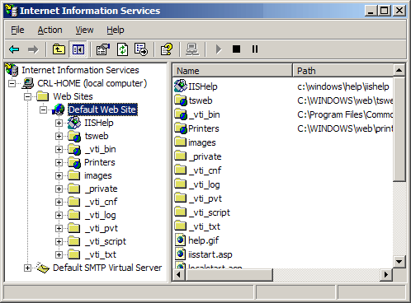Screen dimensions: 411x303
Task: Click Printers virtual directory icon in tree
Action: pyautogui.click(x=74, y=162)
